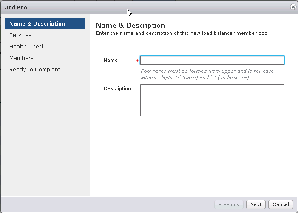The image size is (298, 213).
Task: Click the Previous button
Action: coord(229,204)
